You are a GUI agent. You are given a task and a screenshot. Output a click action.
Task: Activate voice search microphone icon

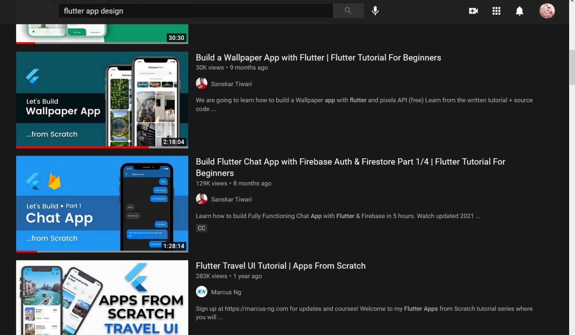click(x=375, y=11)
